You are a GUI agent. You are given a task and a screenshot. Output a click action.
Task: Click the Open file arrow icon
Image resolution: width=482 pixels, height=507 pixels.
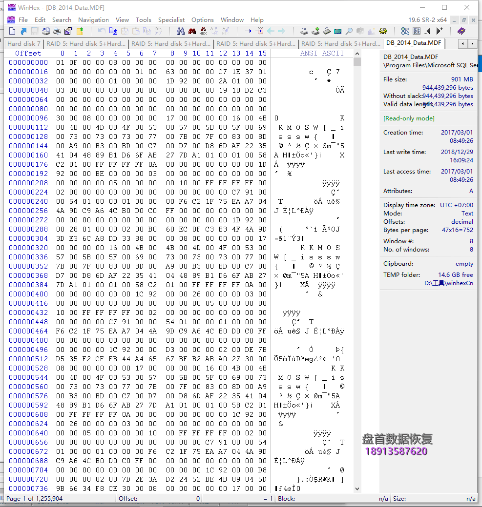[23, 31]
